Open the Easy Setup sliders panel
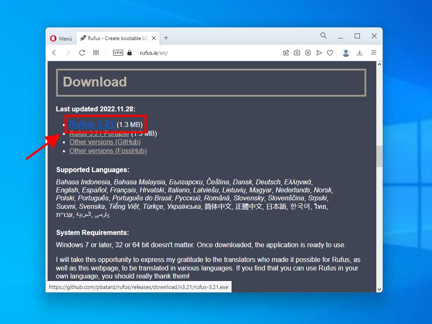Screen dimensions: 432x324 point(374,53)
